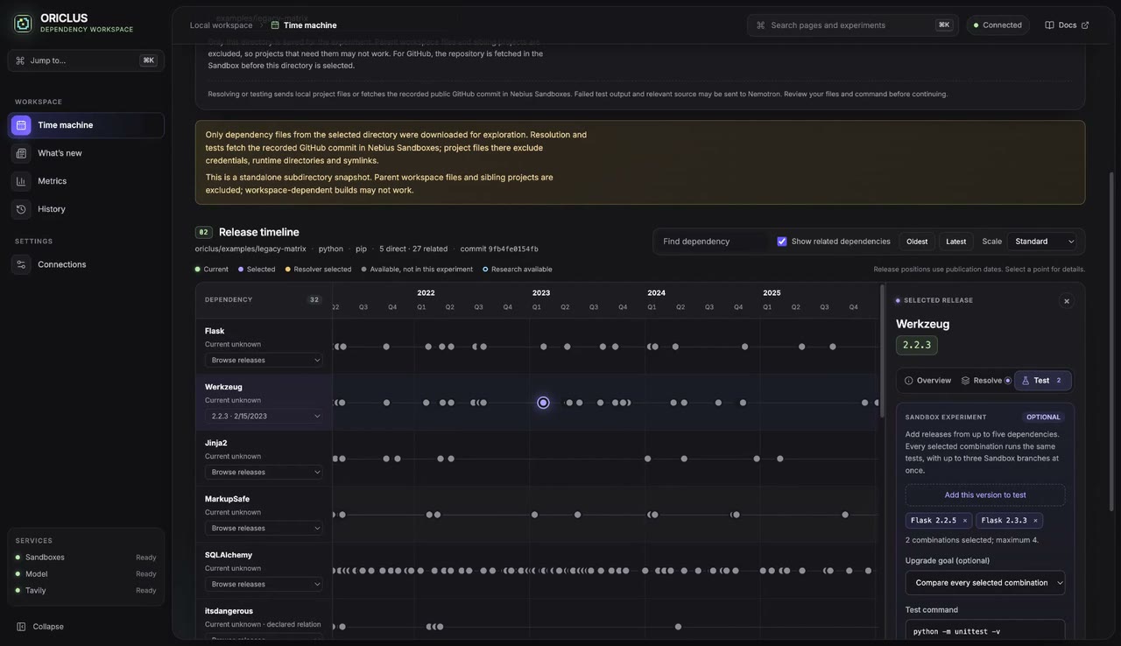Click the 82 release count badge
This screenshot has width=1121, height=646.
(x=204, y=232)
